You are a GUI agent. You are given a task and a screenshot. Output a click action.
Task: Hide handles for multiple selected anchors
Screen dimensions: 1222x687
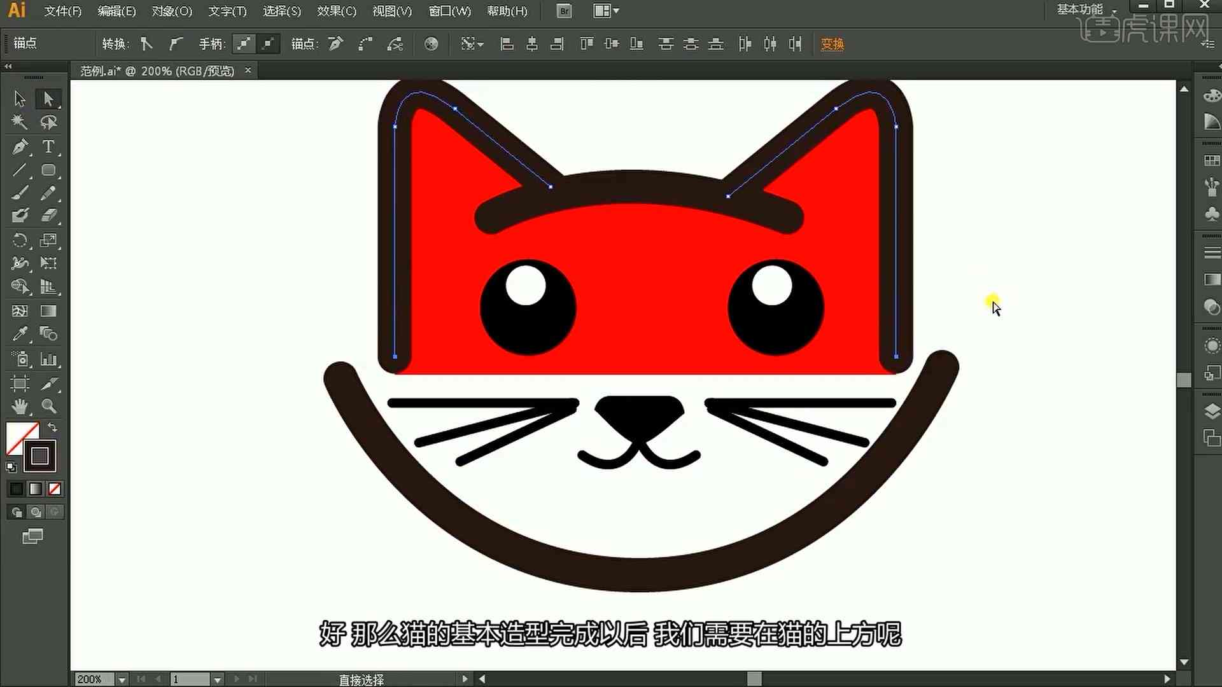point(269,44)
